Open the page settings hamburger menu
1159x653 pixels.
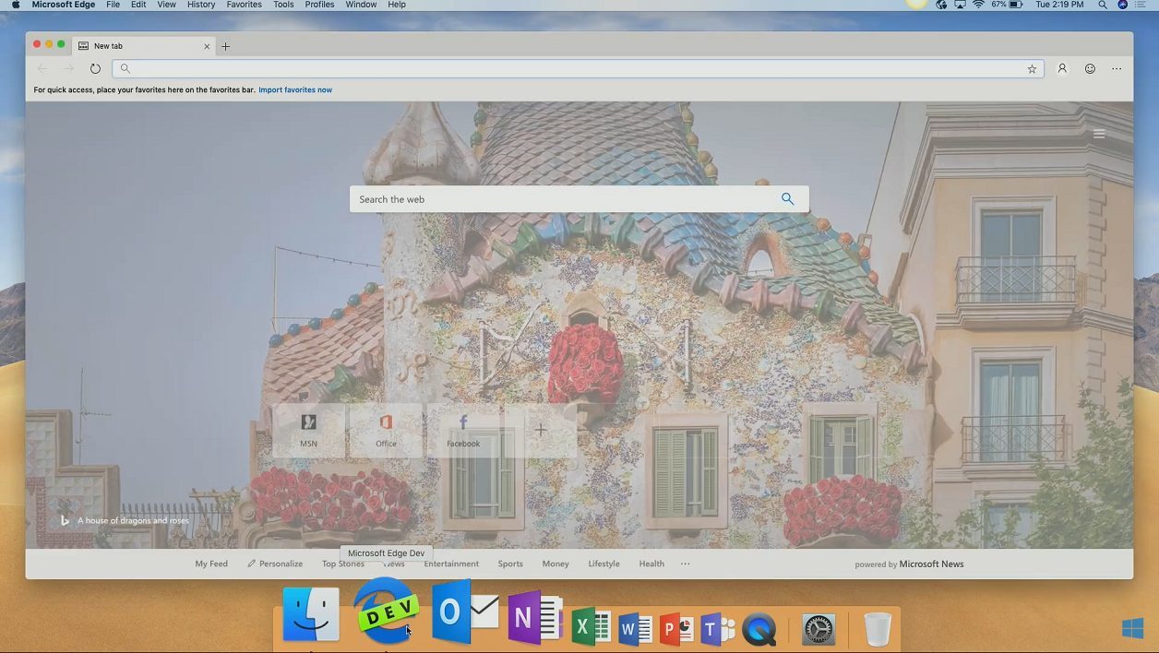point(1099,134)
